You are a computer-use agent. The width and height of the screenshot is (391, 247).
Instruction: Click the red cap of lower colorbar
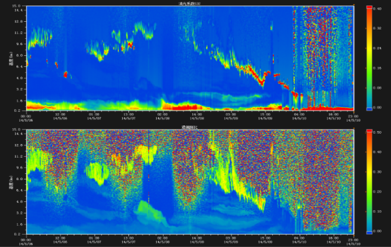pyautogui.click(x=369, y=131)
